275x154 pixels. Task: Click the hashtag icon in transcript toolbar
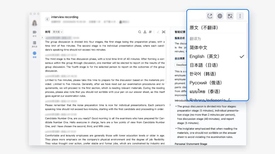point(150,32)
